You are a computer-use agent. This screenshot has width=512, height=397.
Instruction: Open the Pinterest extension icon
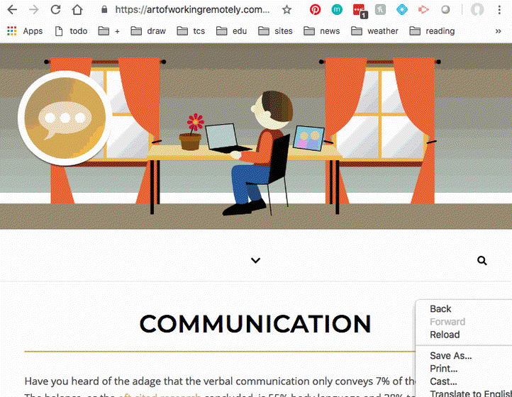(x=315, y=10)
